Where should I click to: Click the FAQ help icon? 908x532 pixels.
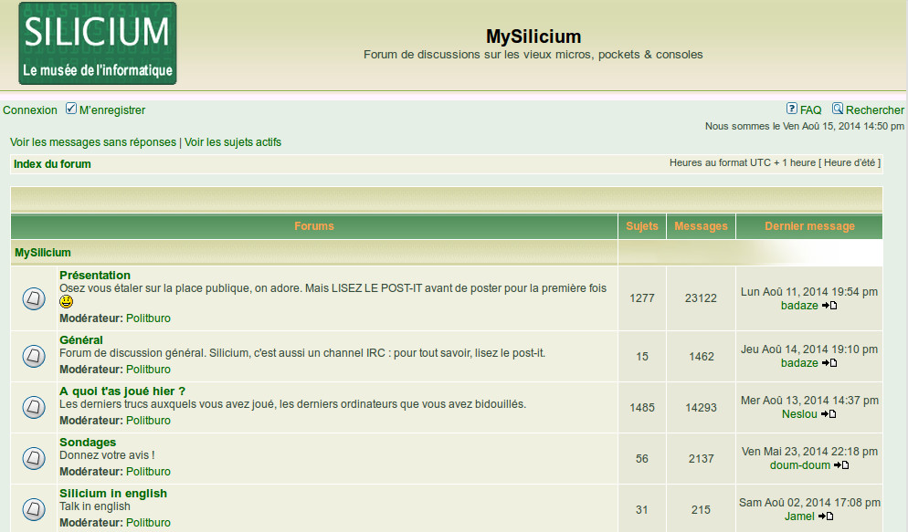792,109
